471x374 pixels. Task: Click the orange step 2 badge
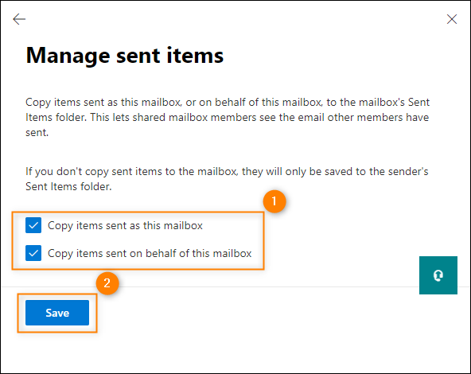click(107, 283)
